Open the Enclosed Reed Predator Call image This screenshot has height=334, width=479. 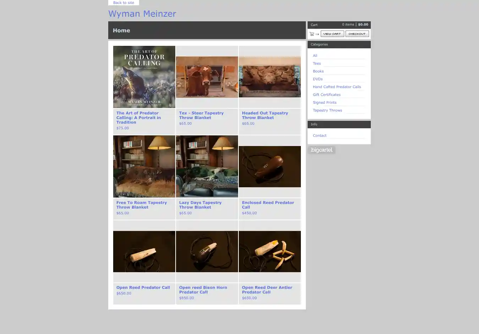pyautogui.click(x=270, y=166)
